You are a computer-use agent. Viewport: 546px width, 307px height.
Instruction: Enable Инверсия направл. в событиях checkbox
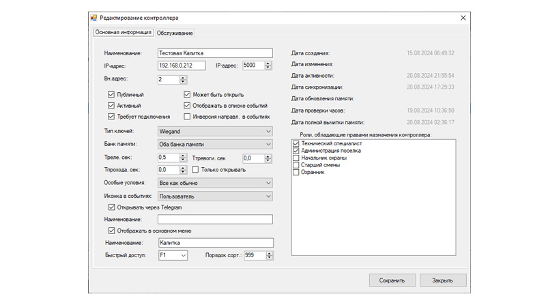[188, 117]
